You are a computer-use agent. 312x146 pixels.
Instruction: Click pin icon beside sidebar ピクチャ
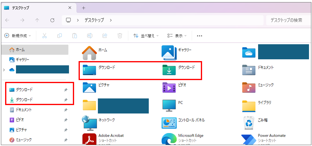(66, 130)
